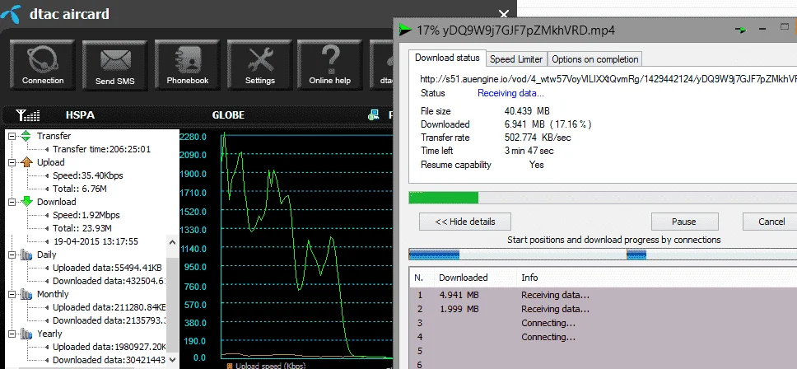Open the Speed Limiter tab
The width and height of the screenshot is (797, 369).
point(516,59)
